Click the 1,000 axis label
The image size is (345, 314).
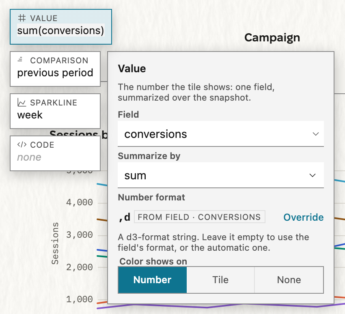[80, 299]
